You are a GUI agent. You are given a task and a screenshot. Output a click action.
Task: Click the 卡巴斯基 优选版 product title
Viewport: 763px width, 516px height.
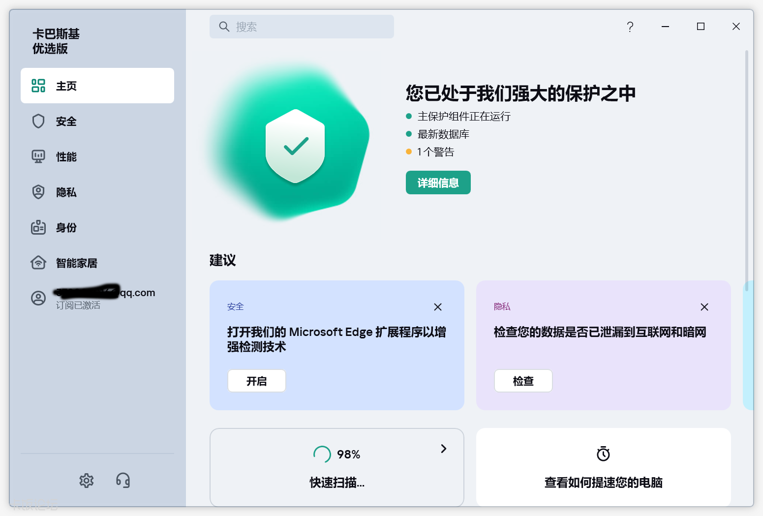click(56, 41)
